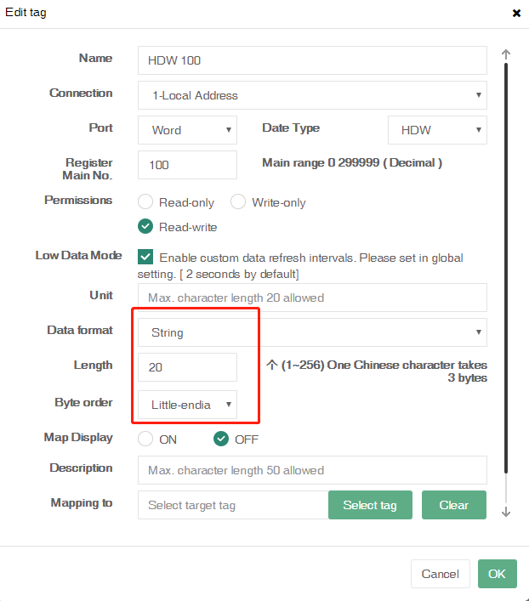Click the scroll down arrow
The width and height of the screenshot is (529, 601).
(x=506, y=512)
